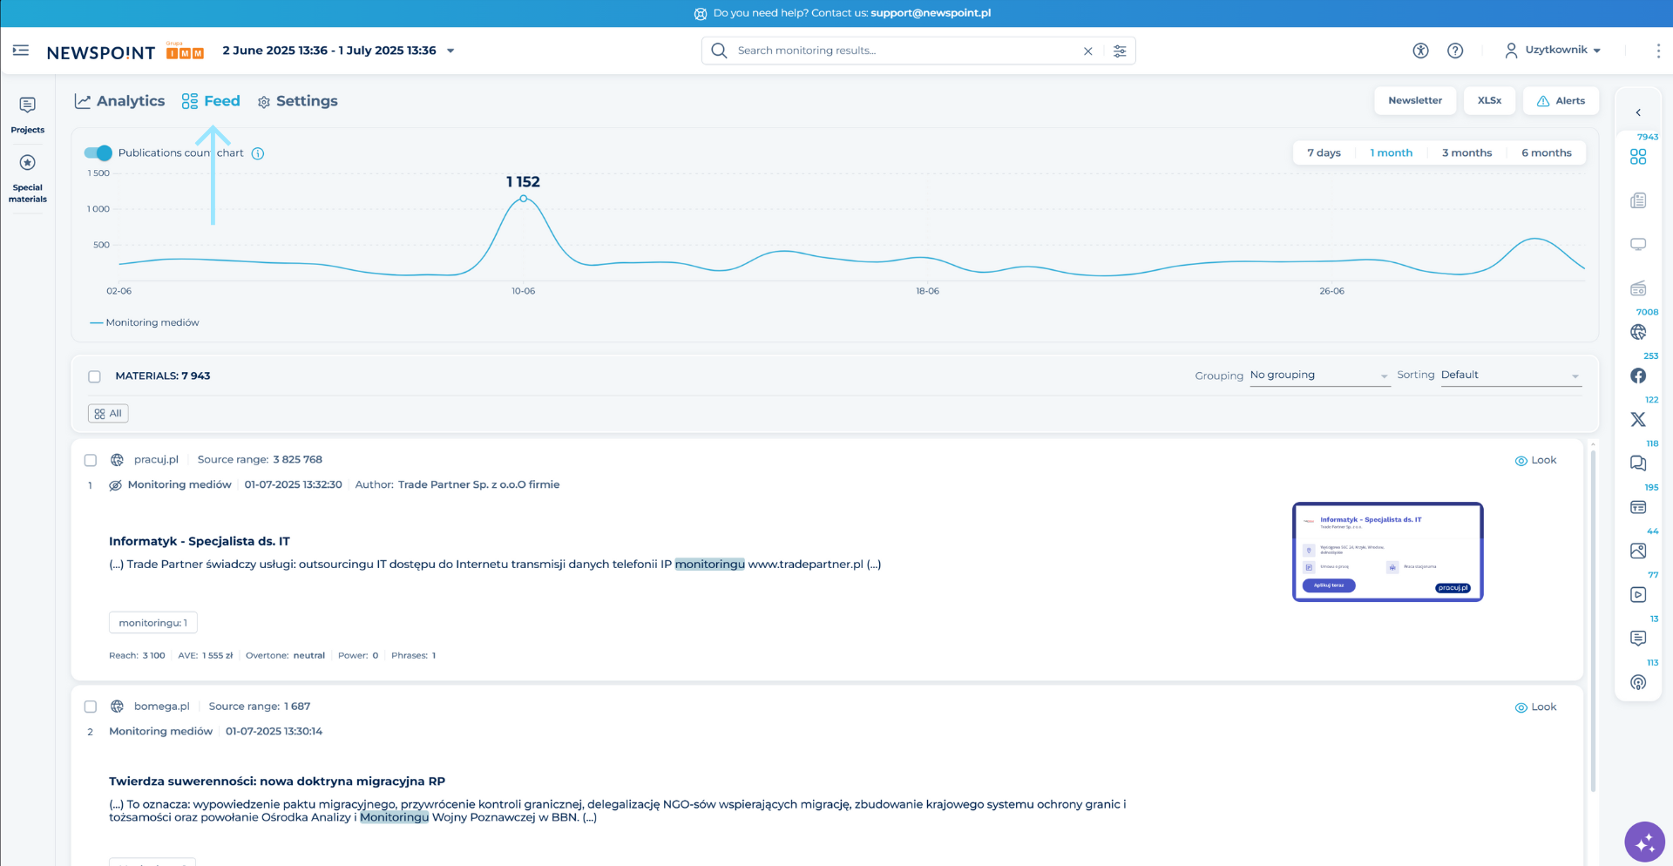The width and height of the screenshot is (1673, 866).
Task: Open Special materials in left sidebar
Action: tap(28, 178)
